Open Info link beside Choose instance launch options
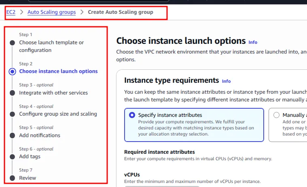The image size is (307, 187). click(253, 42)
